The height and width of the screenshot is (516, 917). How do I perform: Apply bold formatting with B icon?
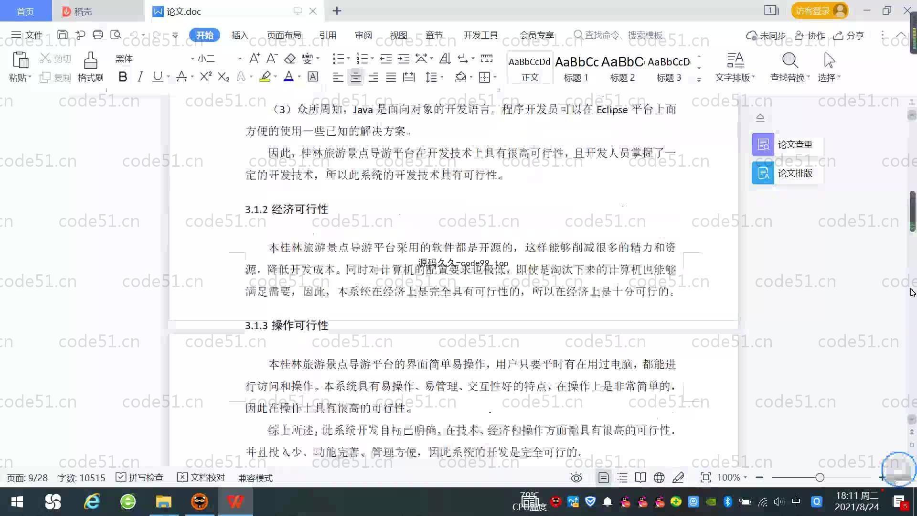click(123, 77)
